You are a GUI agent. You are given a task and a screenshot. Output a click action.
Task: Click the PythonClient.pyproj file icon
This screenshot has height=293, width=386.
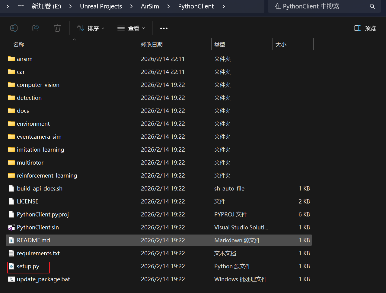click(x=11, y=214)
